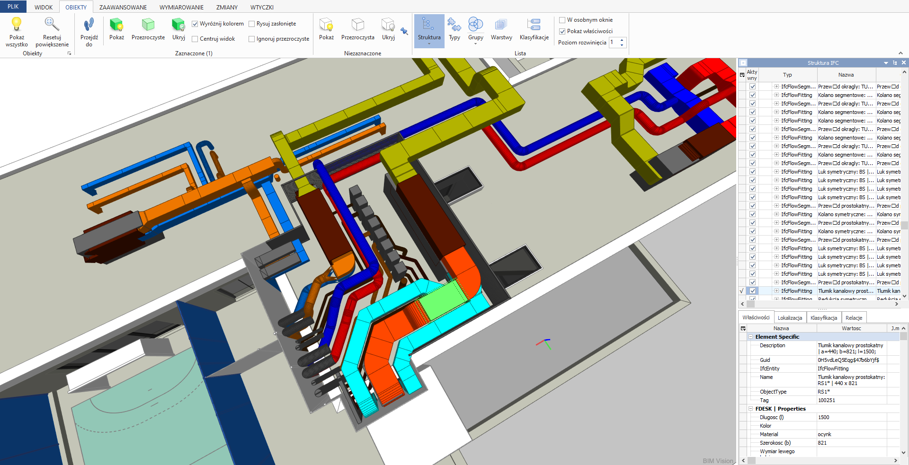Enable the W osobnym oknie checkbox
Viewport: 909px width, 465px height.
click(x=562, y=20)
